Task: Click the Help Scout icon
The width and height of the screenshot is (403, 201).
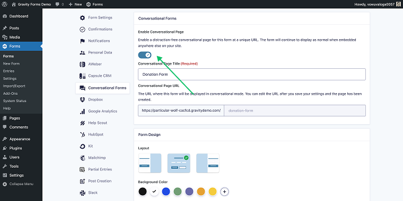Action: click(82, 123)
